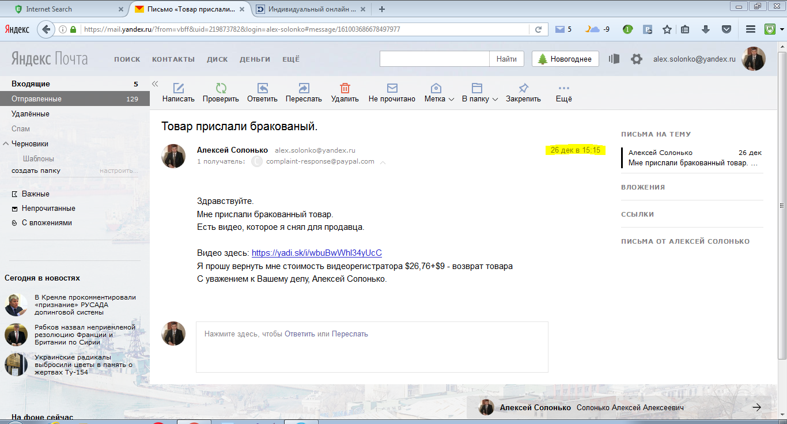Collapse the folder sidebar with double chevron
The width and height of the screenshot is (787, 424).
[155, 84]
